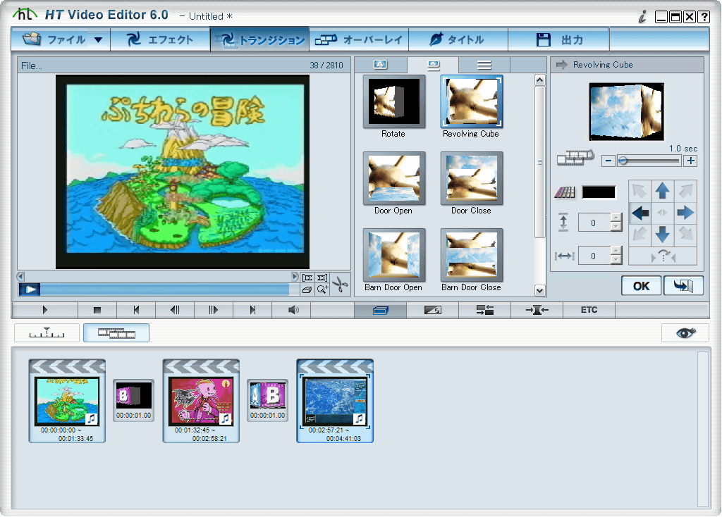This screenshot has width=722, height=517.
Task: Click the return arrow button beside OK
Action: [683, 286]
